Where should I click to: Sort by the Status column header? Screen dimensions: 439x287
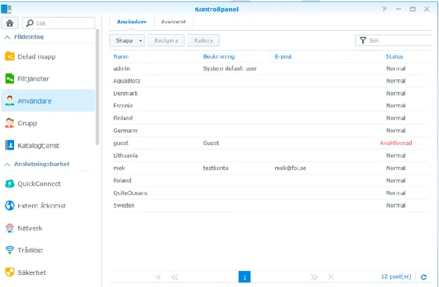click(394, 56)
